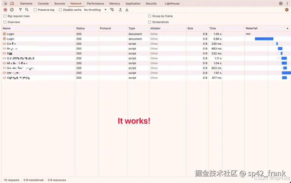Click 'document' type of 1.00 s Login row
Viewport: 291px width, 183px height.
click(x=135, y=34)
